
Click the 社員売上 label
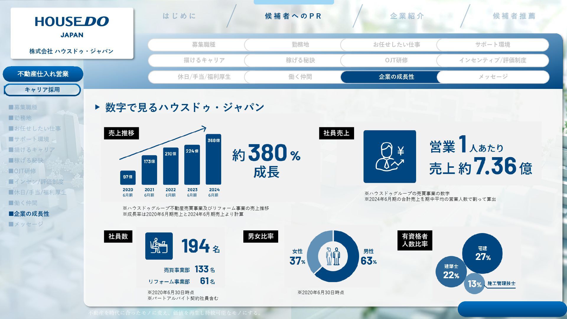pos(336,133)
